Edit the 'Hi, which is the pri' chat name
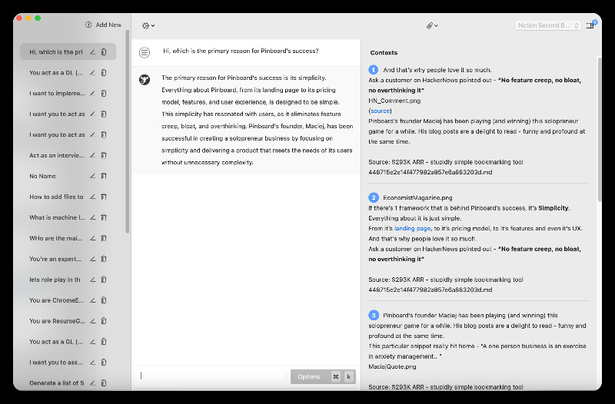The height and width of the screenshot is (404, 615). point(92,52)
